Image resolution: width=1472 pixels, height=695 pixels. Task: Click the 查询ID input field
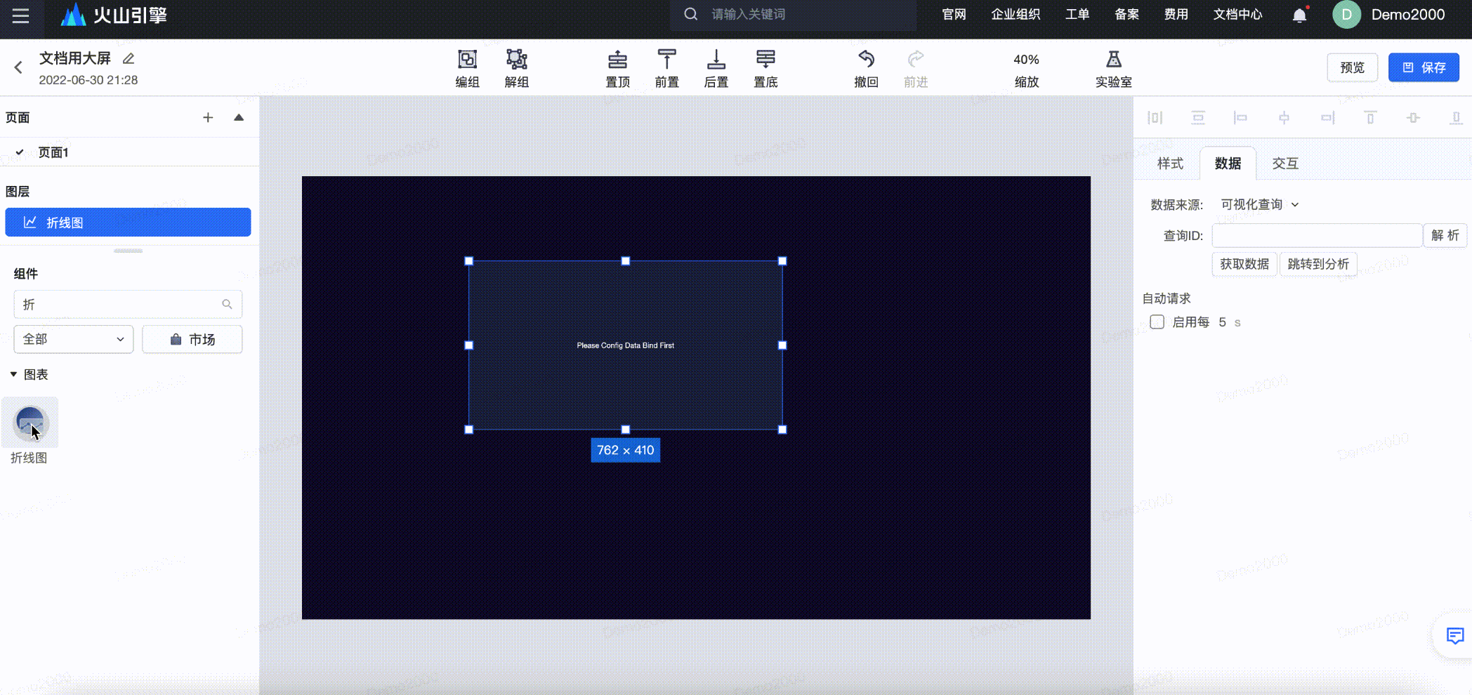coord(1317,235)
